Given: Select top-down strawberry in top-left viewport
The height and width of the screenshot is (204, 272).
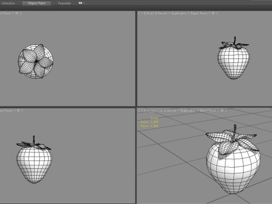Looking at the screenshot, I should tap(36, 61).
